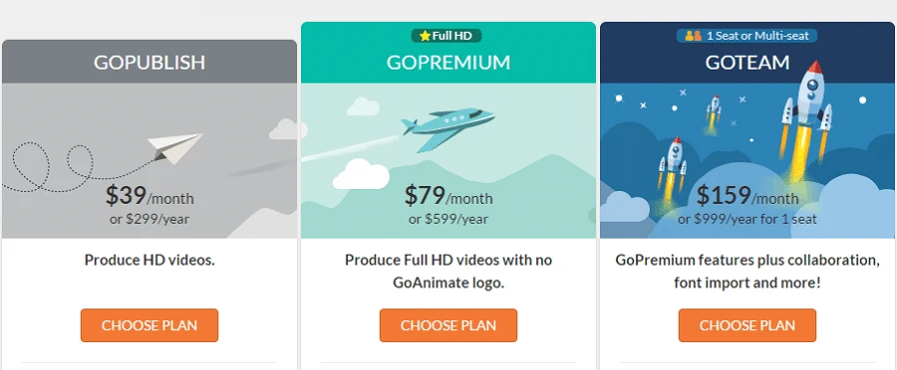The height and width of the screenshot is (370, 897).
Task: Click the star icon in Full HD badge
Action: point(425,36)
